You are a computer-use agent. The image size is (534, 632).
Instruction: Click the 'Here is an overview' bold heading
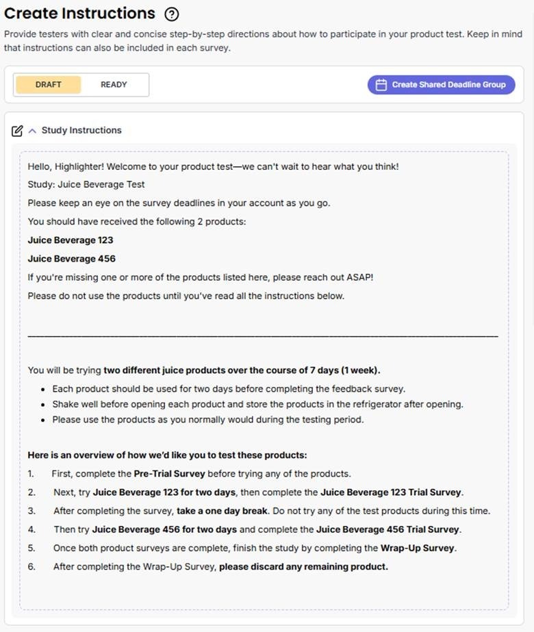point(167,455)
